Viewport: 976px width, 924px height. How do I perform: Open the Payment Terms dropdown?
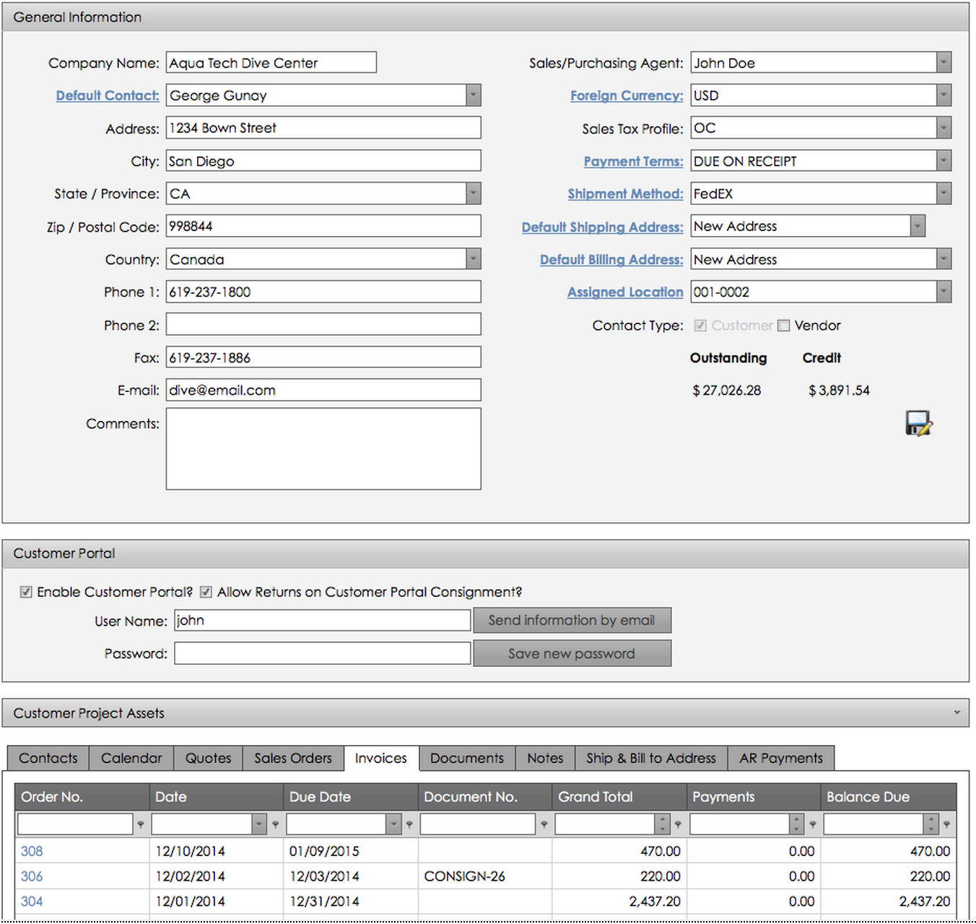[x=944, y=161]
